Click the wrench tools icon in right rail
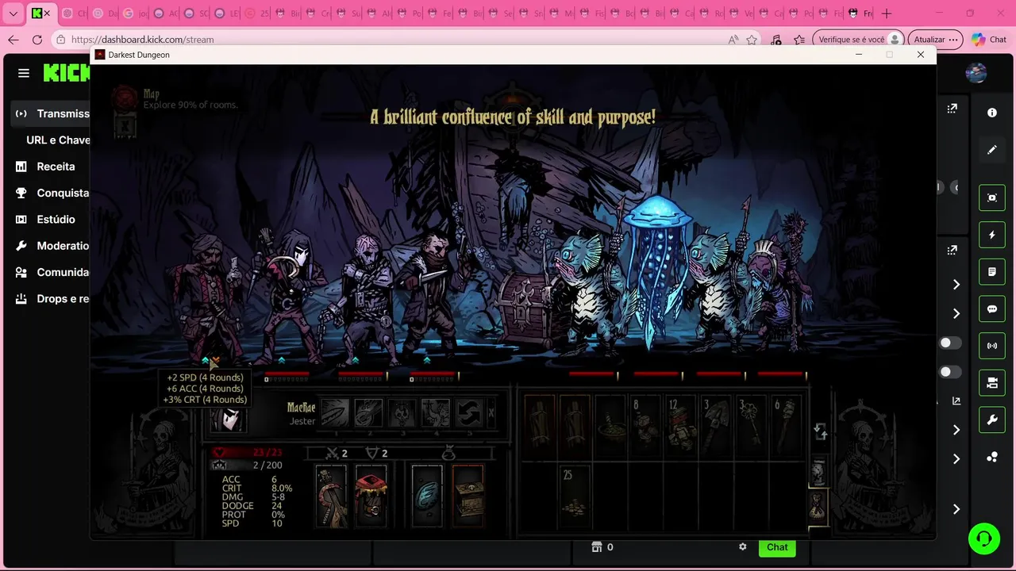This screenshot has height=571, width=1016. 992,420
